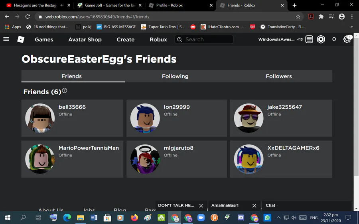Open the Apps bookmarks shortcut

13,27
